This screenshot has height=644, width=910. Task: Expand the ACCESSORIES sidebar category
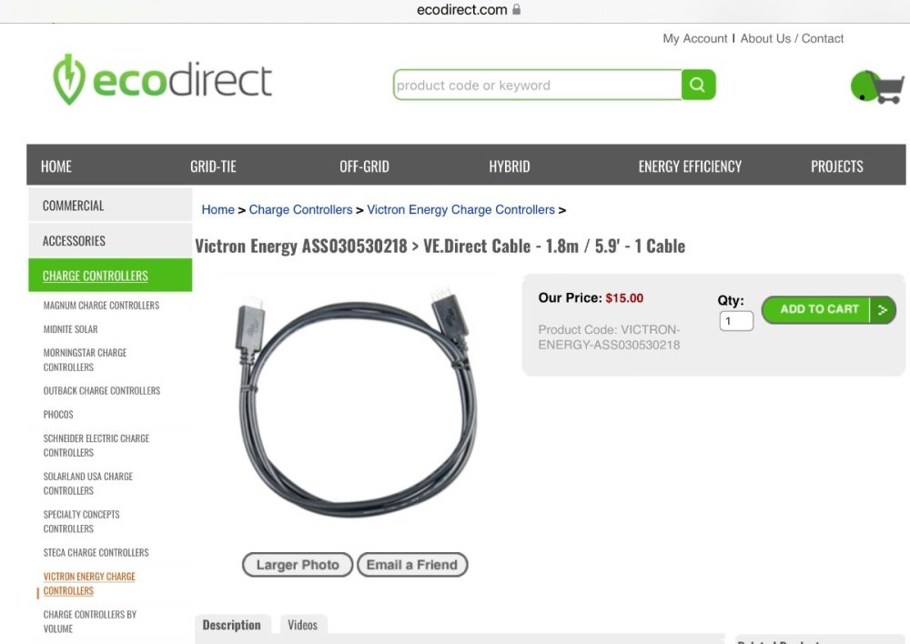110,241
